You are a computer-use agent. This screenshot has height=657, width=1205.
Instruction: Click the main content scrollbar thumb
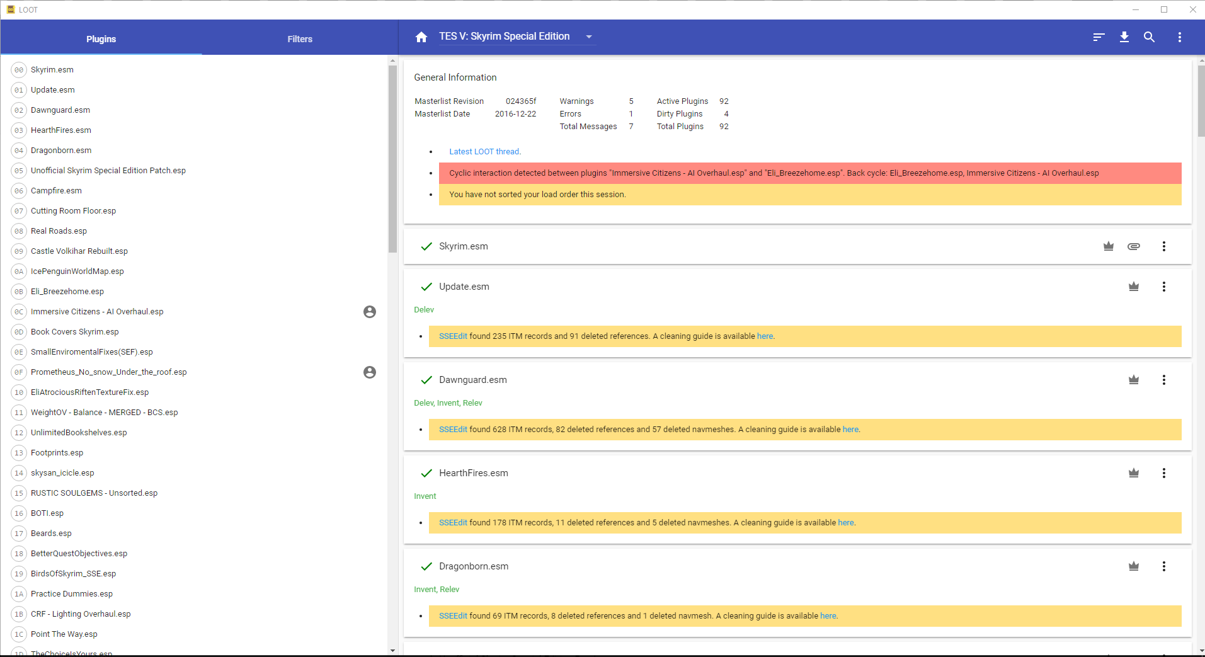pyautogui.click(x=1201, y=101)
